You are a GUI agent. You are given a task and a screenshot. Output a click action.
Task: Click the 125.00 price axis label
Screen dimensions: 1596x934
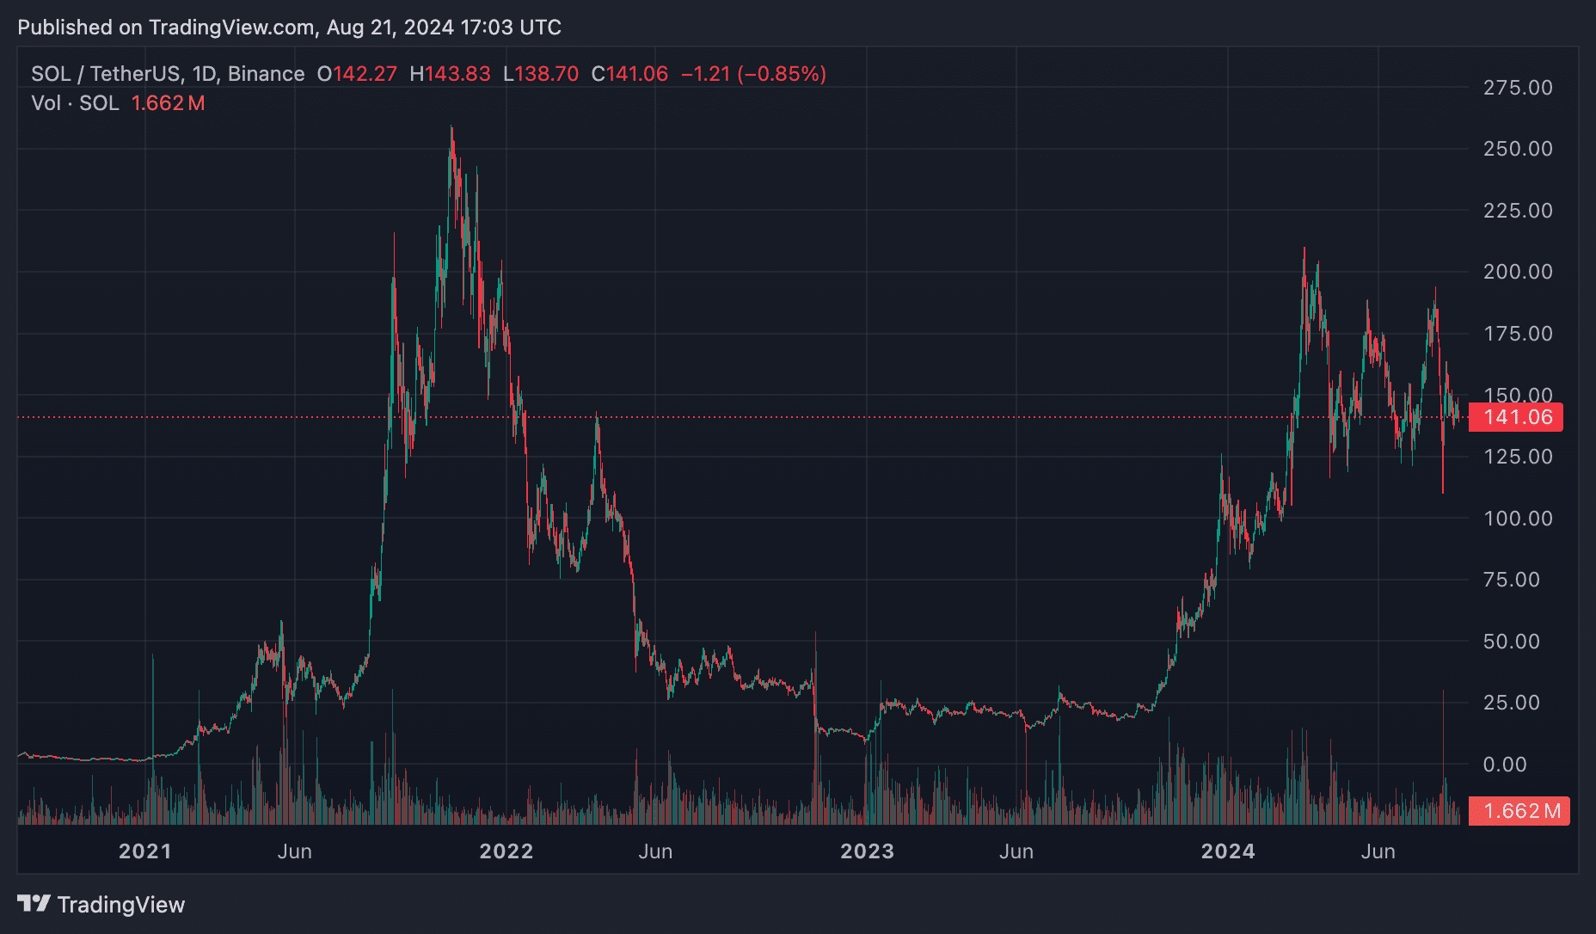point(1518,457)
